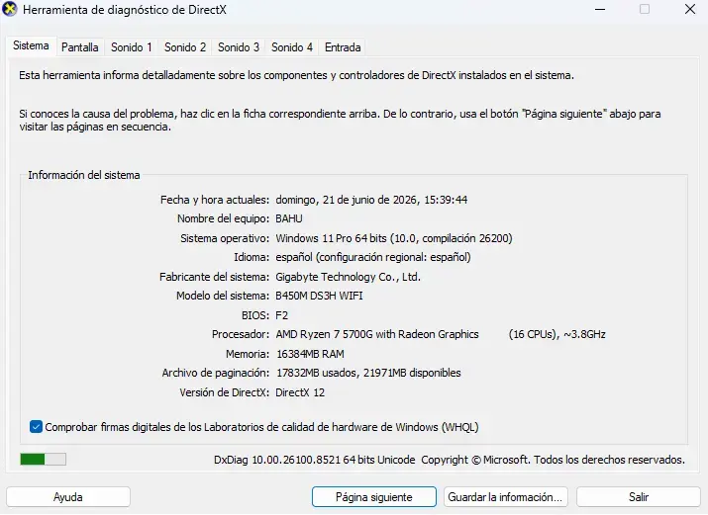
Task: Click the DxDiag 10.00.26100.8521 version text
Action: tap(314, 460)
